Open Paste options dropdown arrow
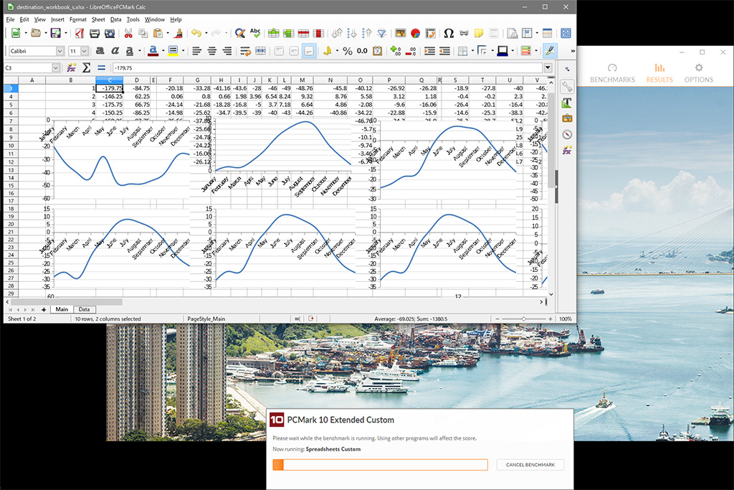The height and width of the screenshot is (490, 734). [168, 33]
